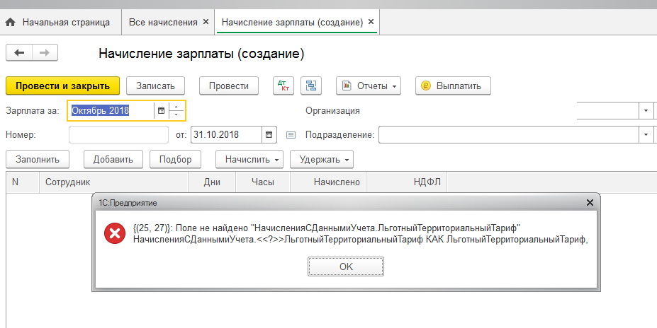This screenshot has width=657, height=328.
Task: Click the Номер input field
Action: [x=118, y=134]
